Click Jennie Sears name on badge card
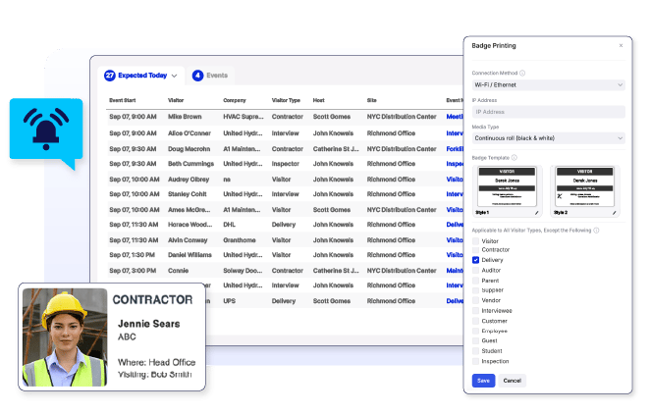 tap(149, 324)
